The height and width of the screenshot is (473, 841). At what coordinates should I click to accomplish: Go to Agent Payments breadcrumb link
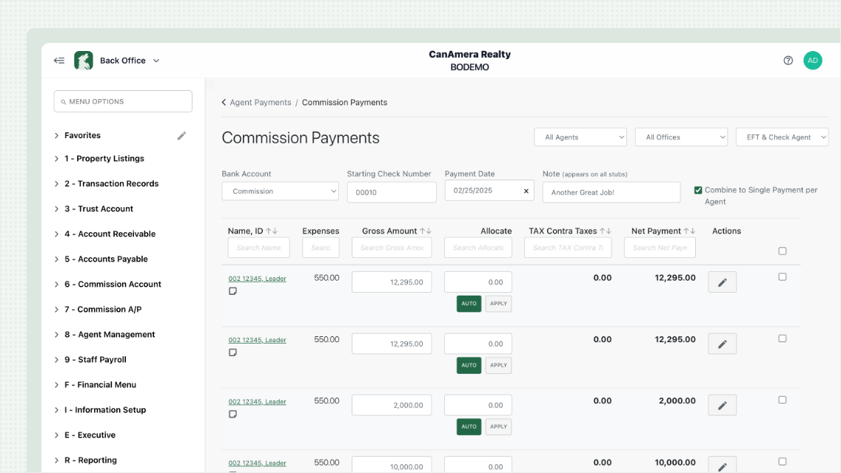coord(261,102)
